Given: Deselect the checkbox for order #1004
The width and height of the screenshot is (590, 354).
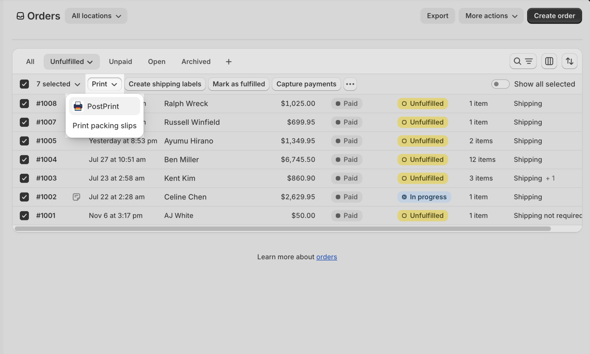Looking at the screenshot, I should (x=24, y=159).
